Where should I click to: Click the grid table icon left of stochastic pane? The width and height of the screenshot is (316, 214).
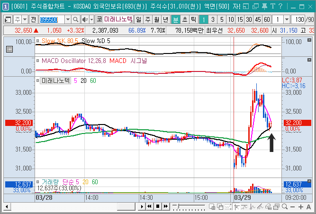pos(9,49)
